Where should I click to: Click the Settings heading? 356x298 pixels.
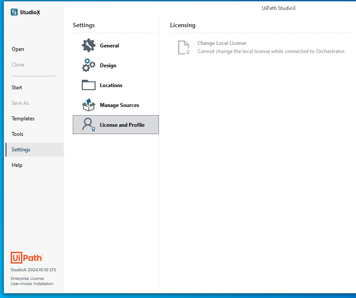coord(84,25)
